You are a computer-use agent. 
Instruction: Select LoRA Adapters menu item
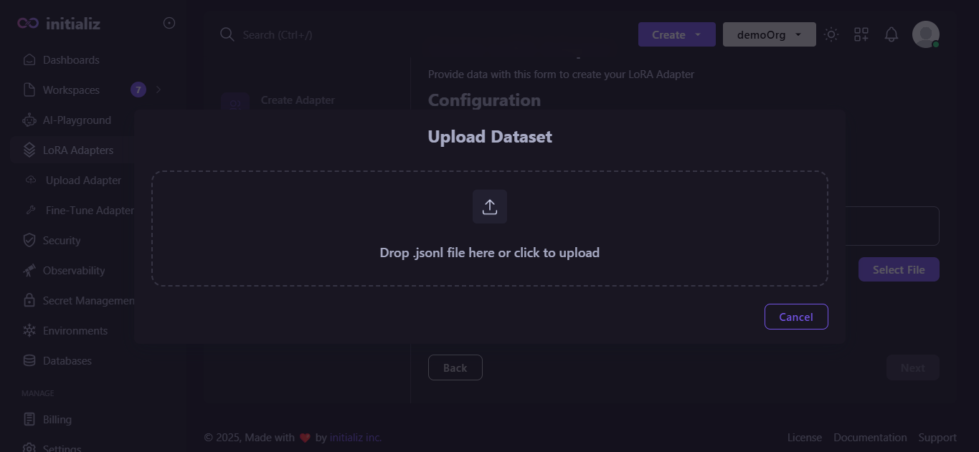tap(78, 150)
